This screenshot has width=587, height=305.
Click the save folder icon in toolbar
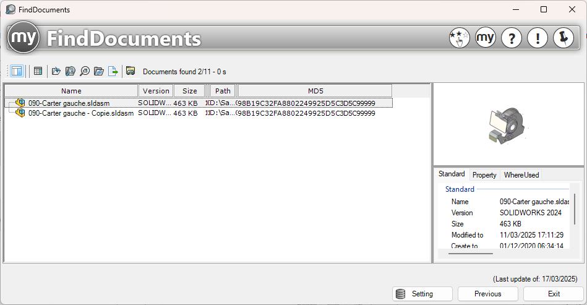tap(131, 71)
